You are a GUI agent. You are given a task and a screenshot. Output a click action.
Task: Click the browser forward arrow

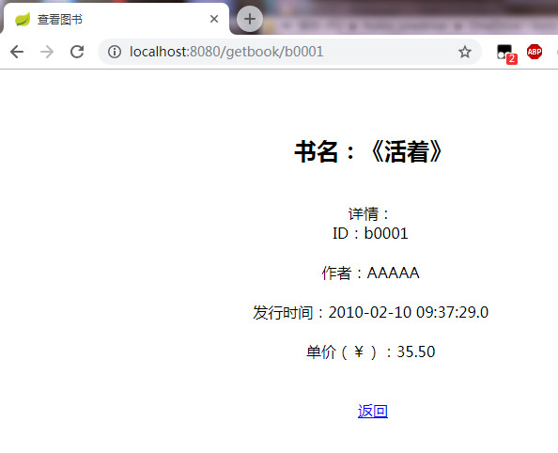[x=47, y=52]
